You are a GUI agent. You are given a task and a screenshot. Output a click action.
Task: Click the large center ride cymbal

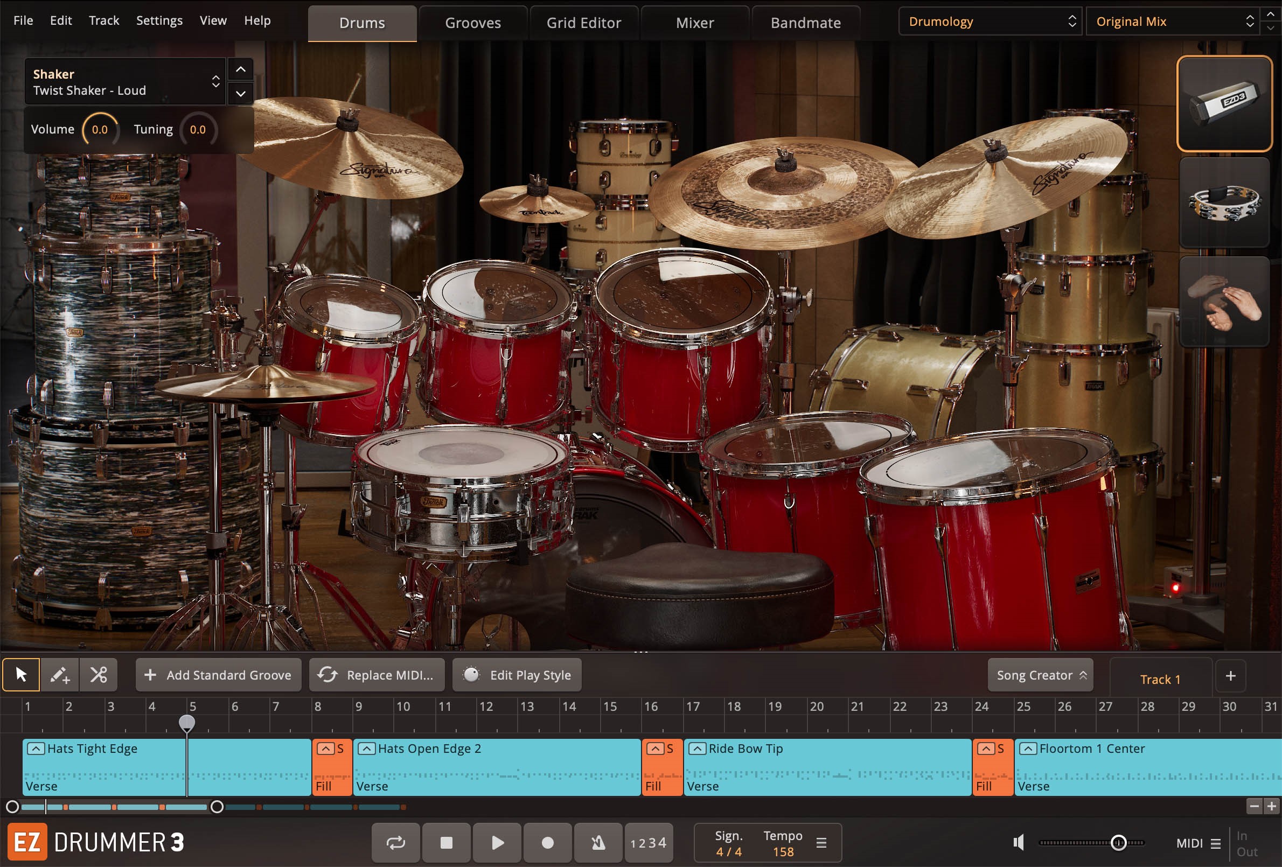tap(783, 193)
